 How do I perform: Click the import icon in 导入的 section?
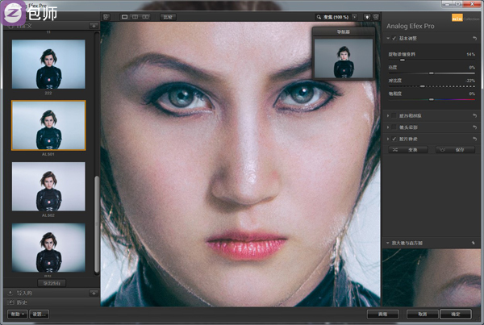(10, 293)
